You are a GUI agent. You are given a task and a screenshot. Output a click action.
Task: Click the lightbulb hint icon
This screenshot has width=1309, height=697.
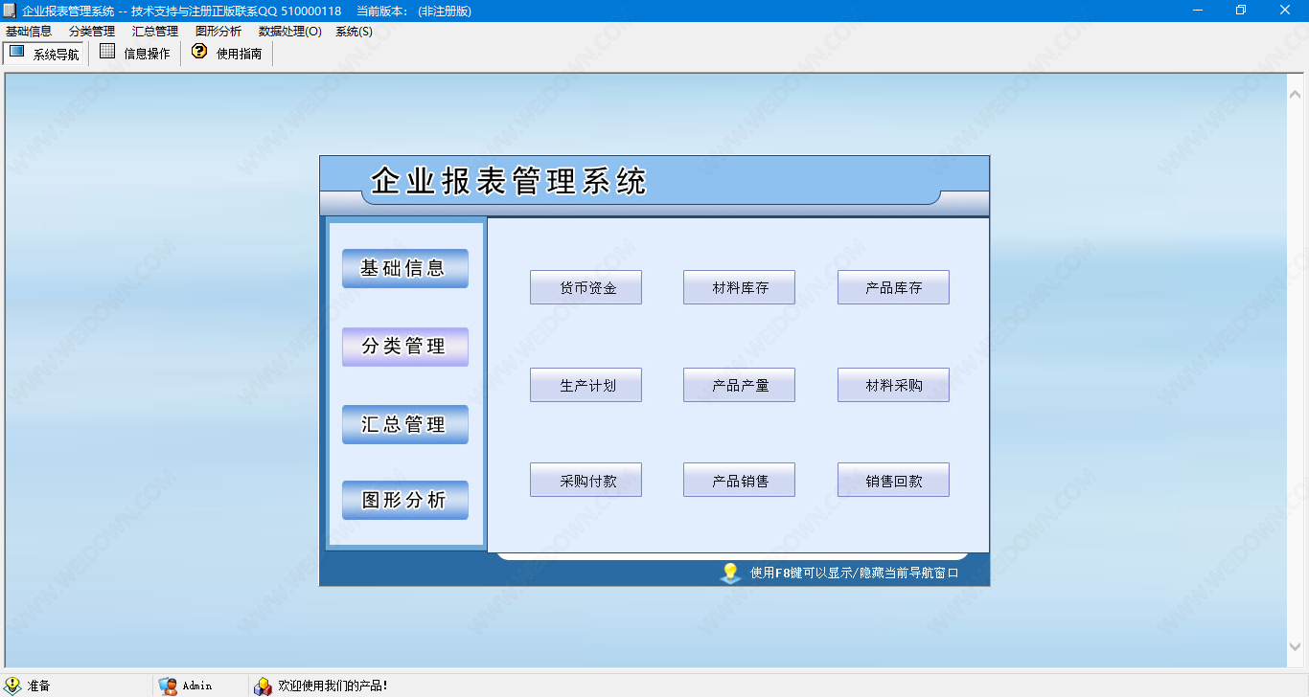pyautogui.click(x=730, y=573)
